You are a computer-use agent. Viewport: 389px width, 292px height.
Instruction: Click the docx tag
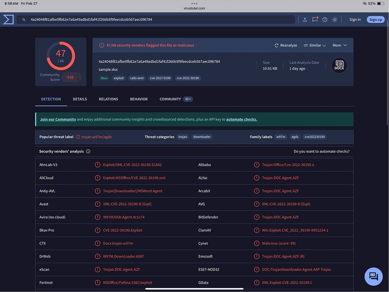coord(104,78)
